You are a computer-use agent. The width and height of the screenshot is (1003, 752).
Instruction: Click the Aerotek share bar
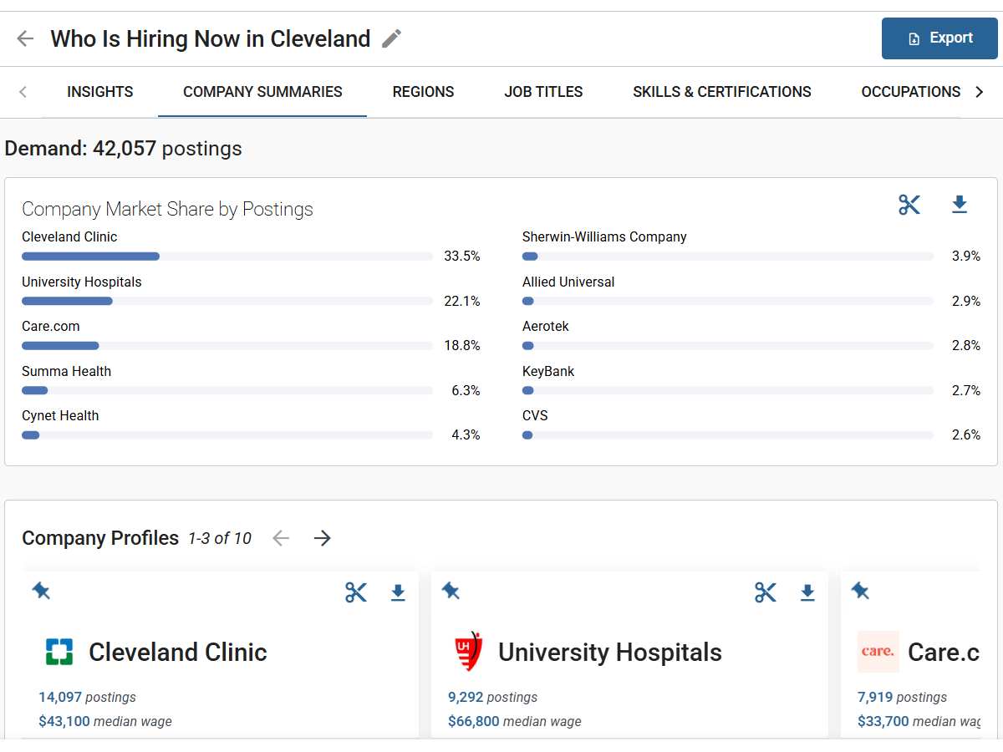728,346
